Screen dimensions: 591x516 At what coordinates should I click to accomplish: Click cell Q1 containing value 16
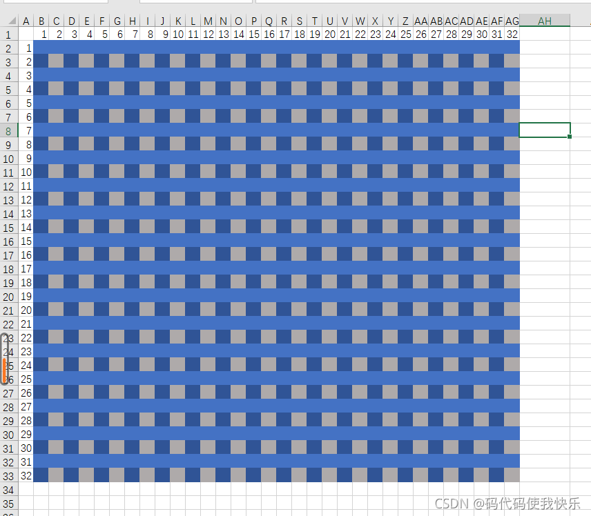[x=269, y=34]
